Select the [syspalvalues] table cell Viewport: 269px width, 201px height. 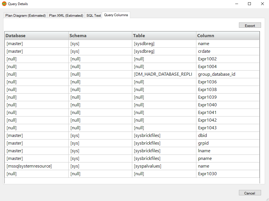tap(164, 166)
